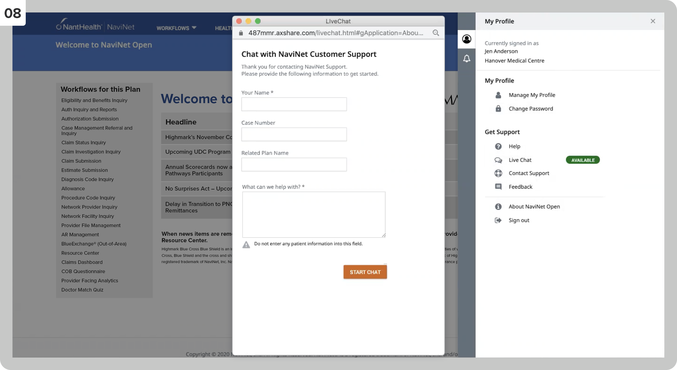The width and height of the screenshot is (677, 370).
Task: Minimize the LiveChat window with yellow button
Action: 248,21
